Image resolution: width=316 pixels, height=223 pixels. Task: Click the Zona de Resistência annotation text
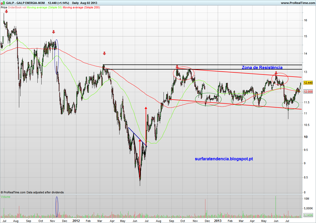262,67
